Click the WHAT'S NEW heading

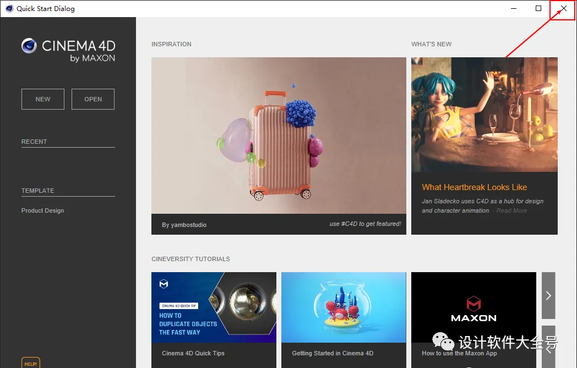[x=431, y=44]
